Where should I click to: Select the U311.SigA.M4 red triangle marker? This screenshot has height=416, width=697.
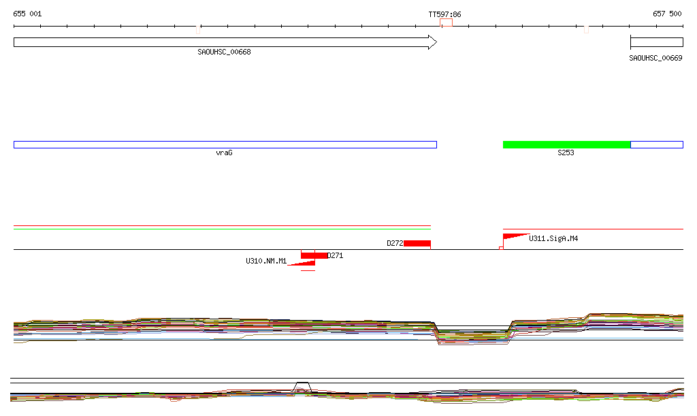pyautogui.click(x=515, y=237)
